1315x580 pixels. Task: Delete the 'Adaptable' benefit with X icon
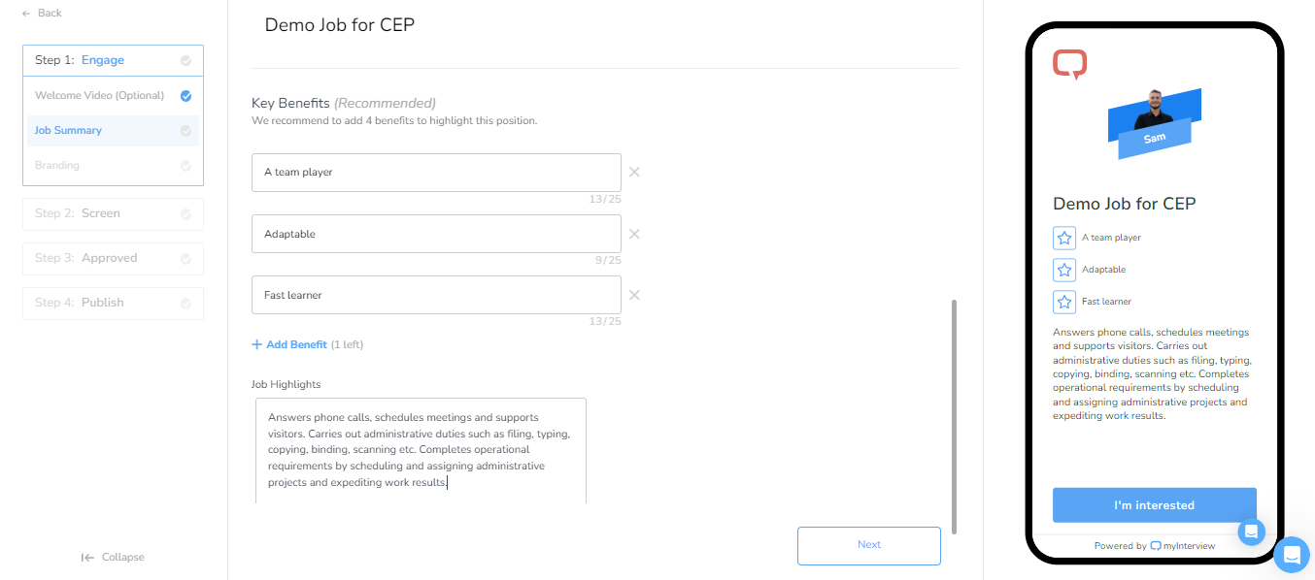tap(634, 234)
